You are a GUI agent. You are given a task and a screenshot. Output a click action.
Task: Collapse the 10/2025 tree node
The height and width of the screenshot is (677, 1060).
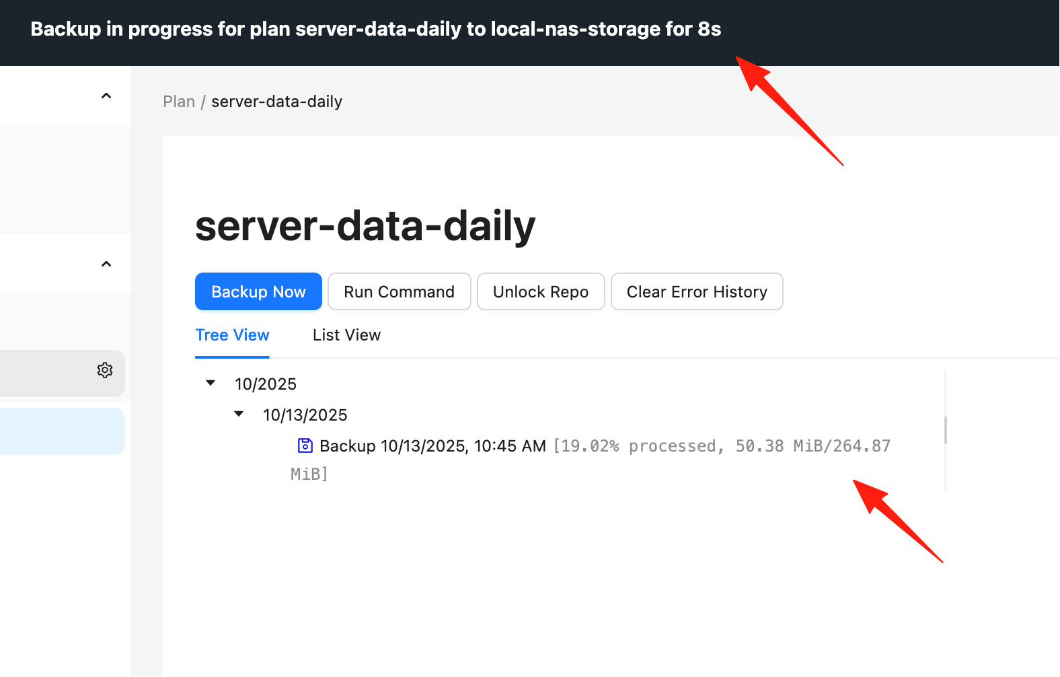pyautogui.click(x=211, y=383)
